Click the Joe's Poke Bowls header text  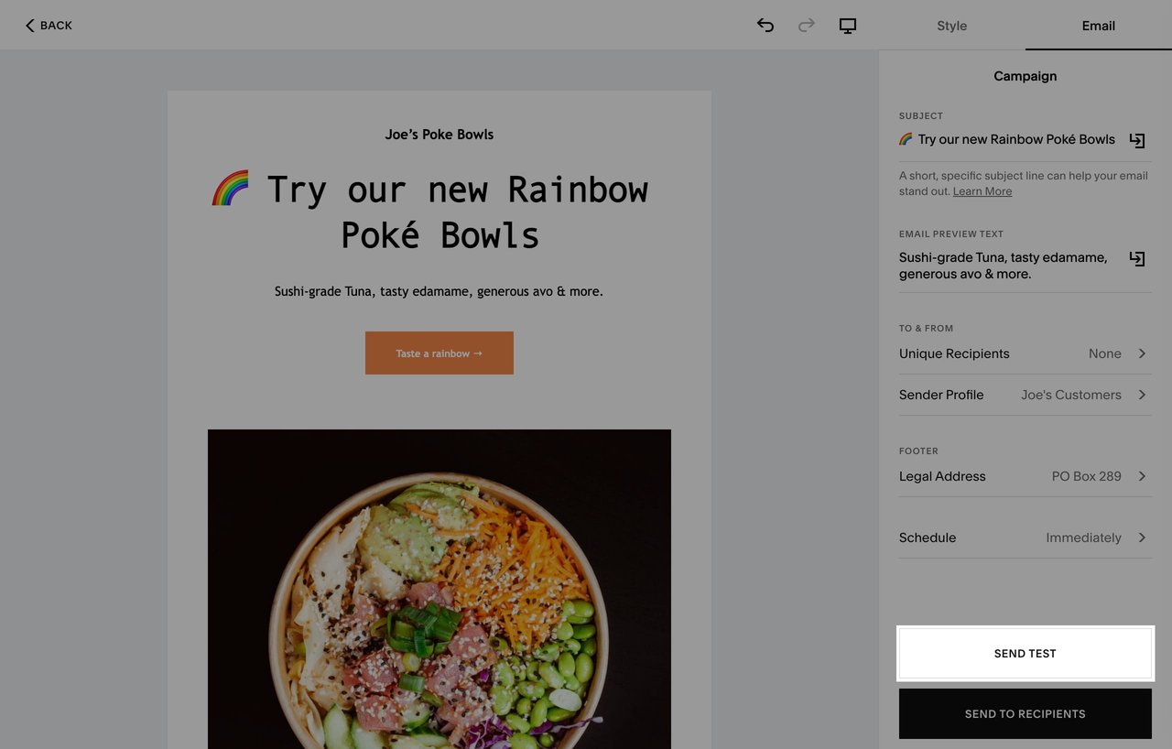point(439,134)
